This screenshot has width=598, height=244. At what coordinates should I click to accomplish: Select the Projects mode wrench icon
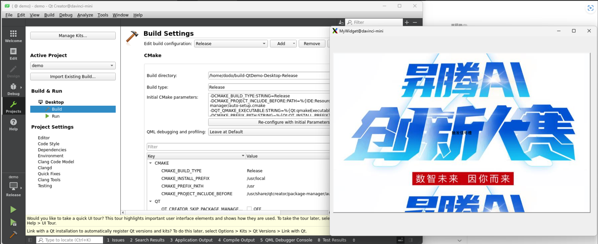point(13,104)
